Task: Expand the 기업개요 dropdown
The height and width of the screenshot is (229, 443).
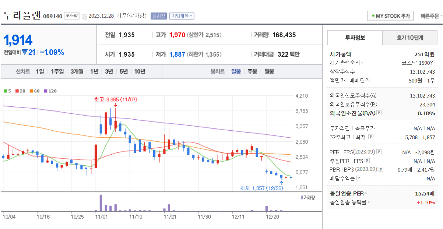Action: (x=182, y=16)
